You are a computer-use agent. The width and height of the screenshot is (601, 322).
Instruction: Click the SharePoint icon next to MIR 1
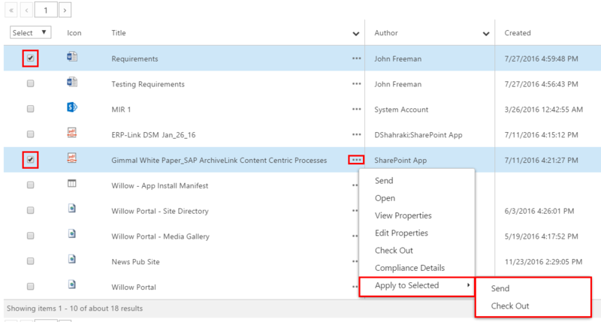pyautogui.click(x=73, y=108)
